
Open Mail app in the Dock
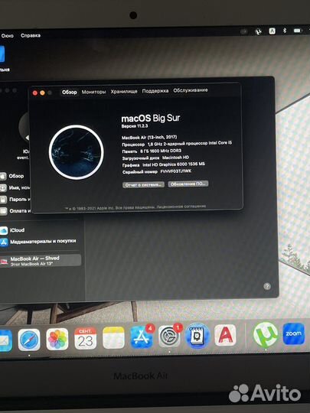(5, 340)
